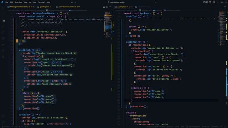Click the [peer] dependency array
Viewport: 228px width, 128px height.
(134, 36)
